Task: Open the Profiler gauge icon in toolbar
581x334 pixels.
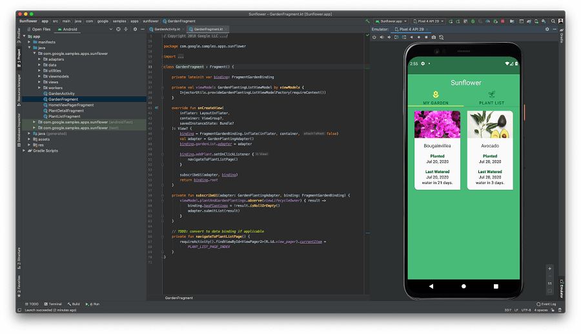Action: 488,21
